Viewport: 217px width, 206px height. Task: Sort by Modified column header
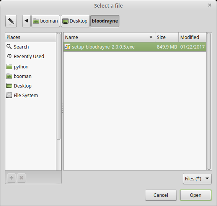click(193, 37)
